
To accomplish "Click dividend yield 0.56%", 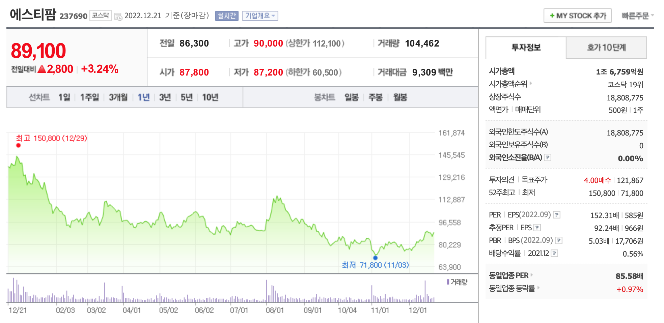I will tap(633, 254).
